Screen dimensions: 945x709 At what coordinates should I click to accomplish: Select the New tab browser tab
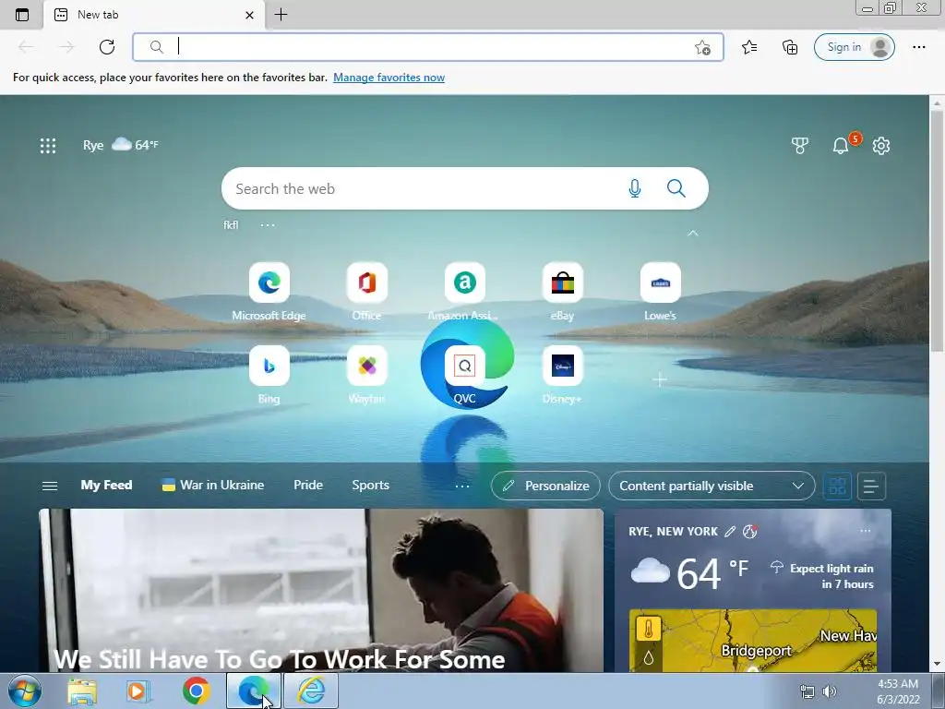[154, 15]
